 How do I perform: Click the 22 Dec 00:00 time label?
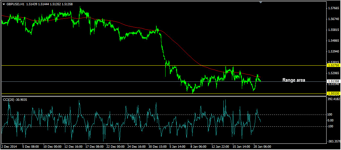(116, 146)
